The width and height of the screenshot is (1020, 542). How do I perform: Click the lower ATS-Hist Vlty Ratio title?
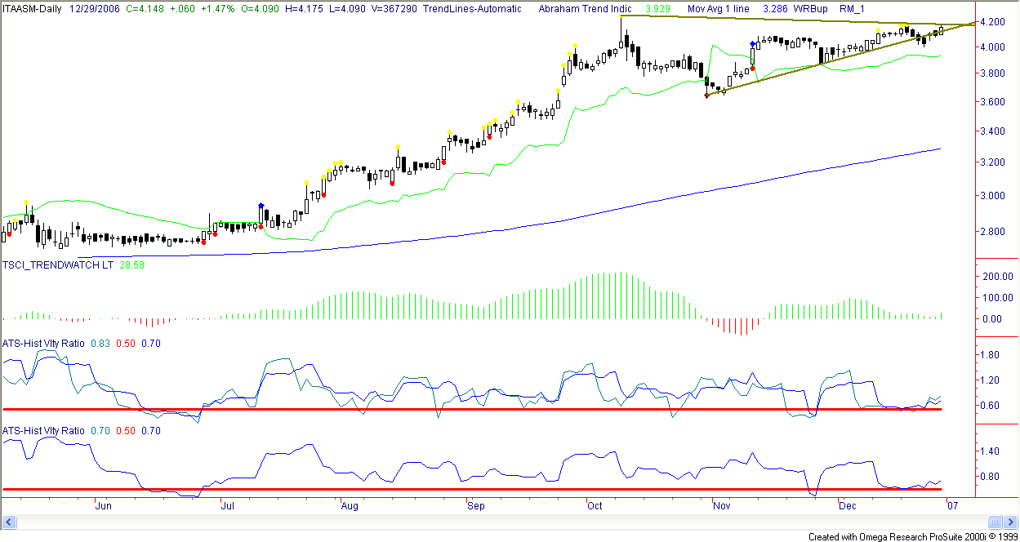pyautogui.click(x=43, y=430)
